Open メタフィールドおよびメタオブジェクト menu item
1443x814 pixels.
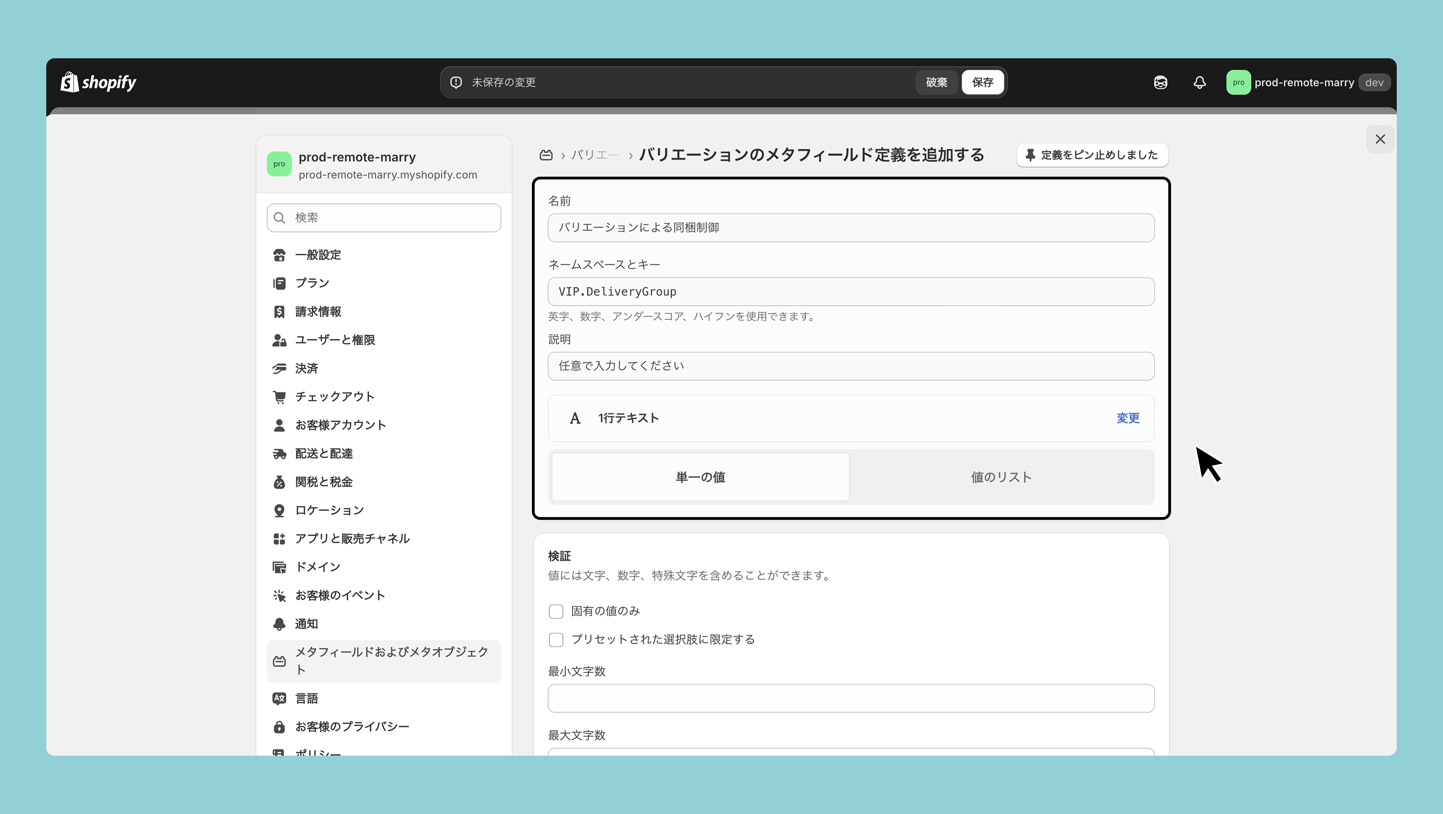coord(384,660)
